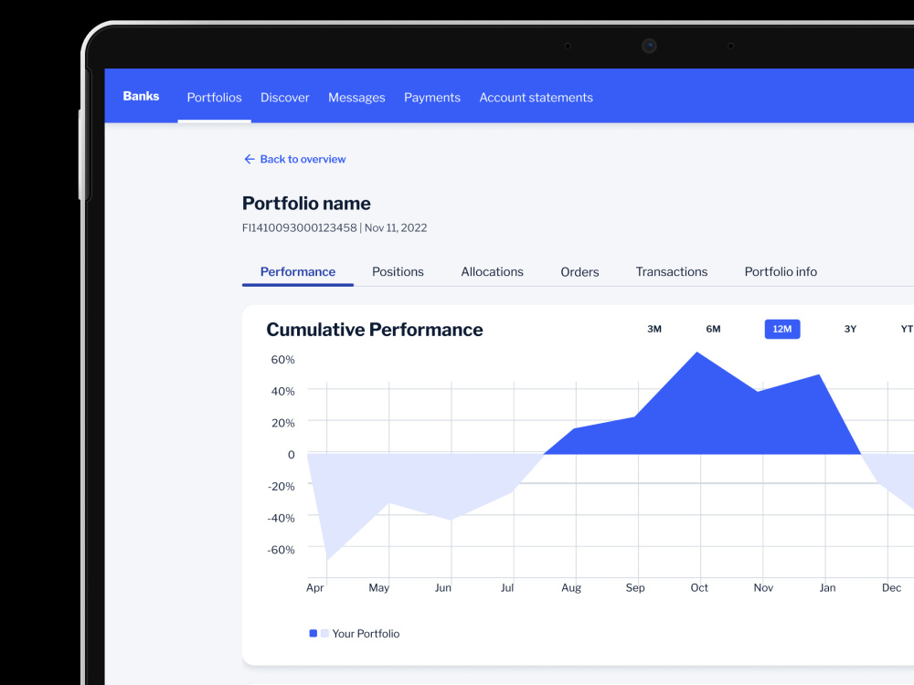
Task: Switch to the Allocations tab
Action: (492, 271)
